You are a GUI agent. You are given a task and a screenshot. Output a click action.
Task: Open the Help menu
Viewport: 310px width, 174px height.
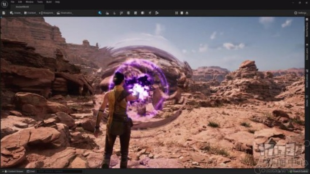[x=57, y=2]
